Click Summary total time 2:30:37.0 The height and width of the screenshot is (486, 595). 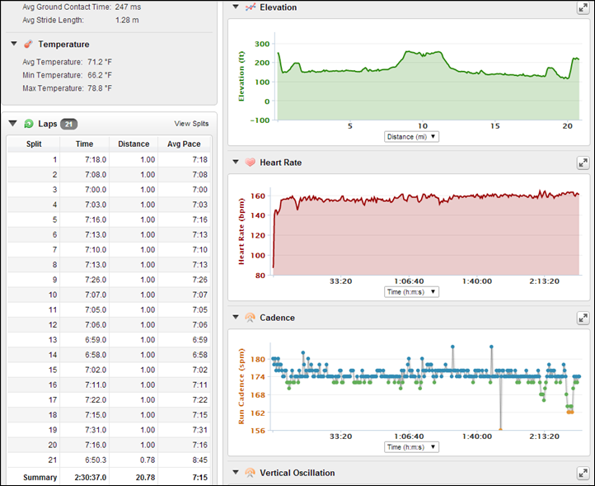tap(91, 477)
